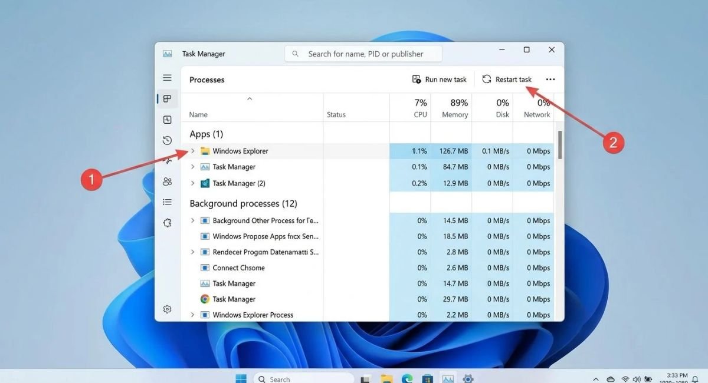
Task: Launch Microsoft Edge from the taskbar
Action: tap(407, 378)
